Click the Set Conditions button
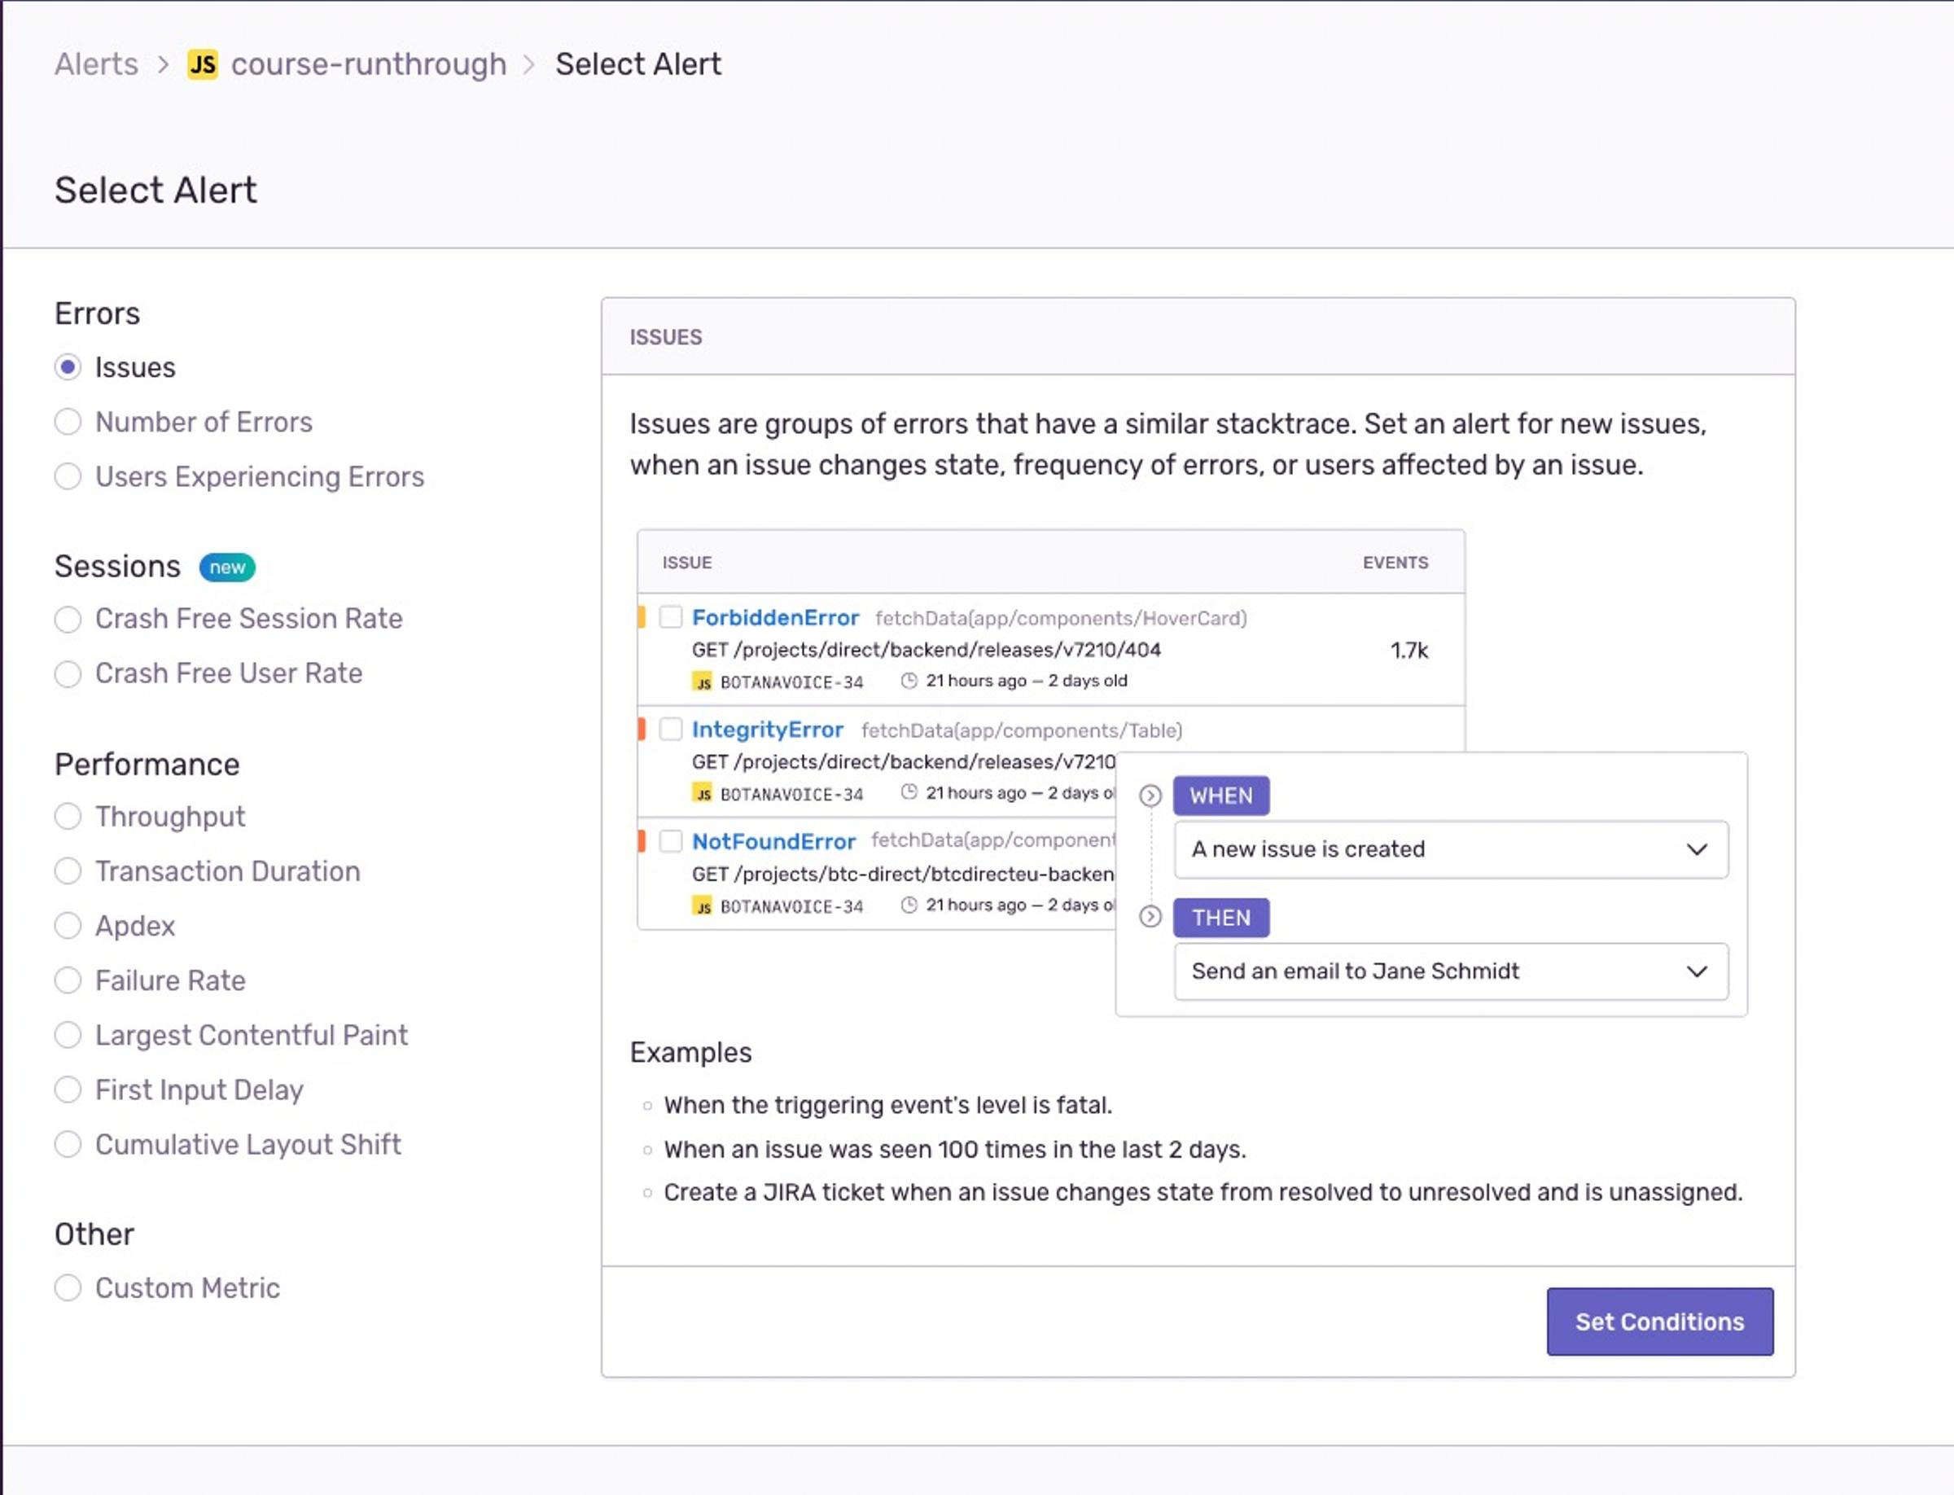Screen dimensions: 1954x1495 coord(1659,1321)
